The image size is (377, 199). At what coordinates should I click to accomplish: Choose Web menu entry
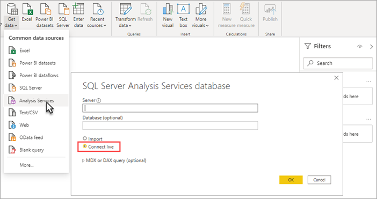(36, 125)
